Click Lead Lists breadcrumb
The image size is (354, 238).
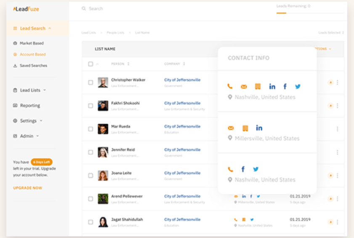pos(88,33)
